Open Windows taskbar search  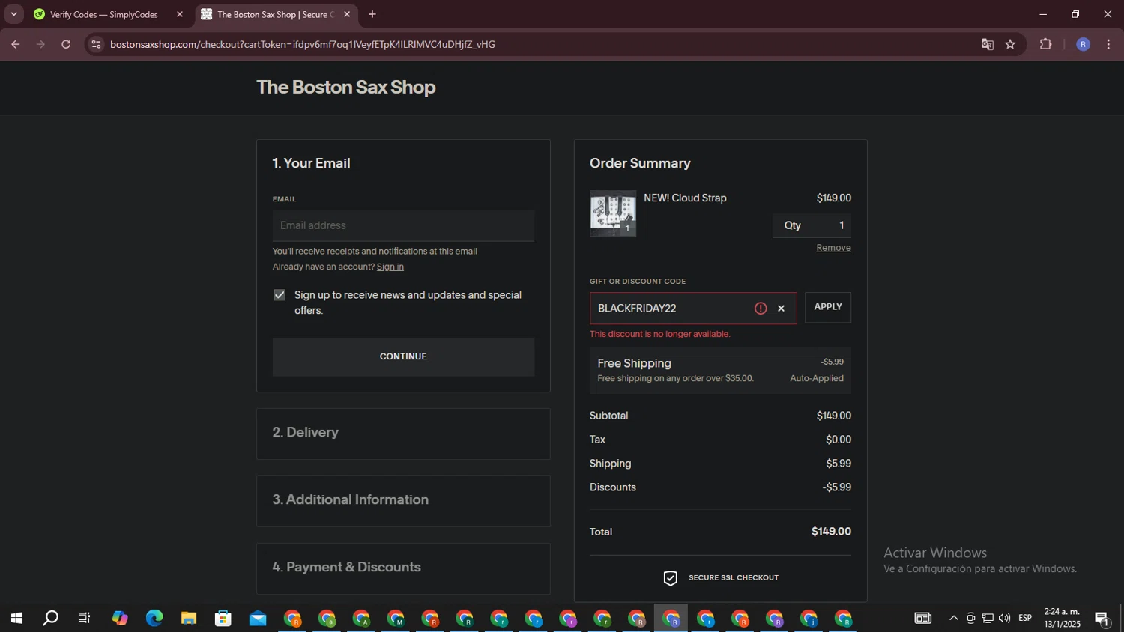point(50,619)
